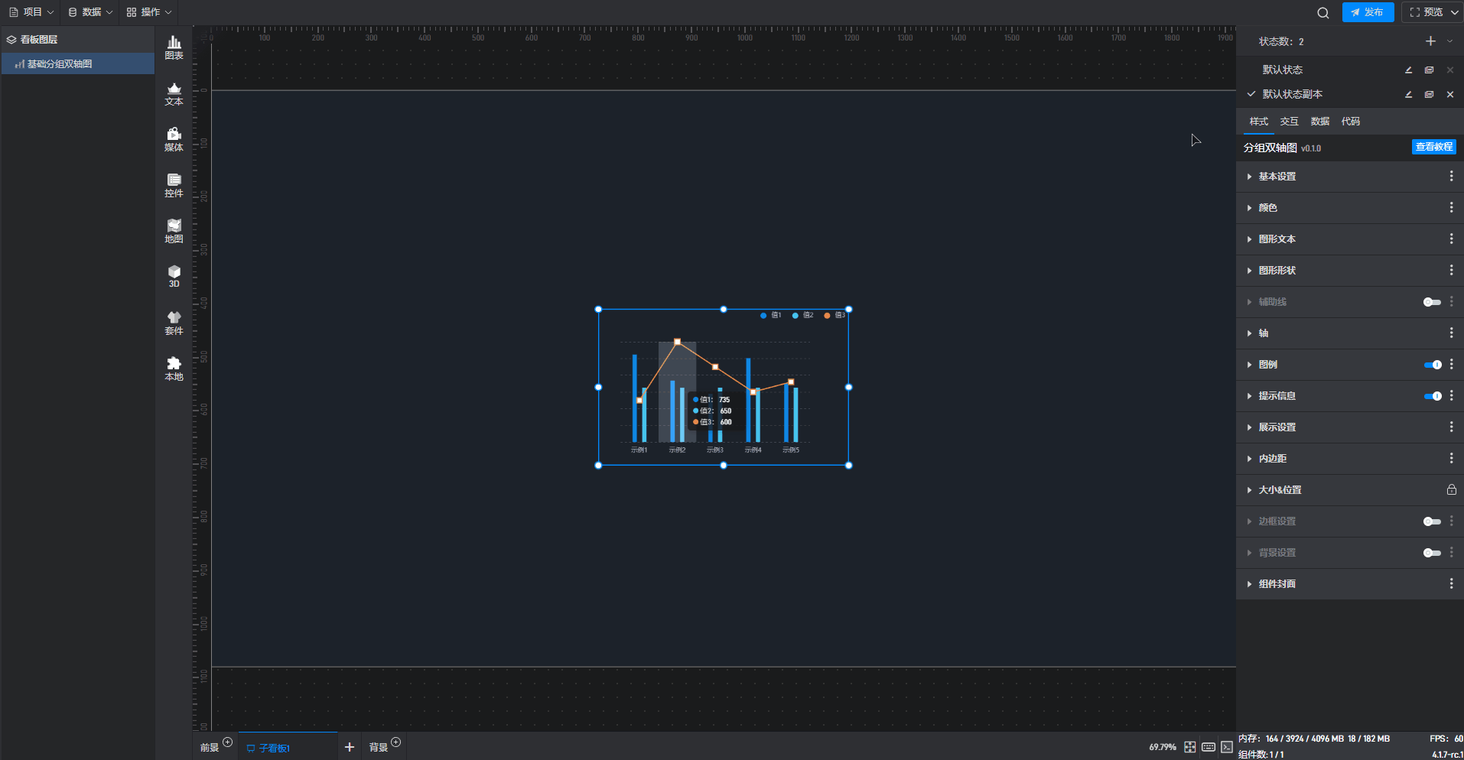Click the search magnifier icon

pyautogui.click(x=1322, y=13)
